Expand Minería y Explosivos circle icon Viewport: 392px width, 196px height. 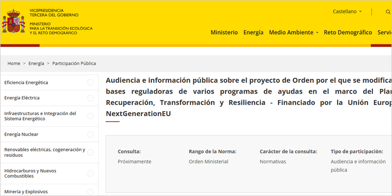click(90, 192)
